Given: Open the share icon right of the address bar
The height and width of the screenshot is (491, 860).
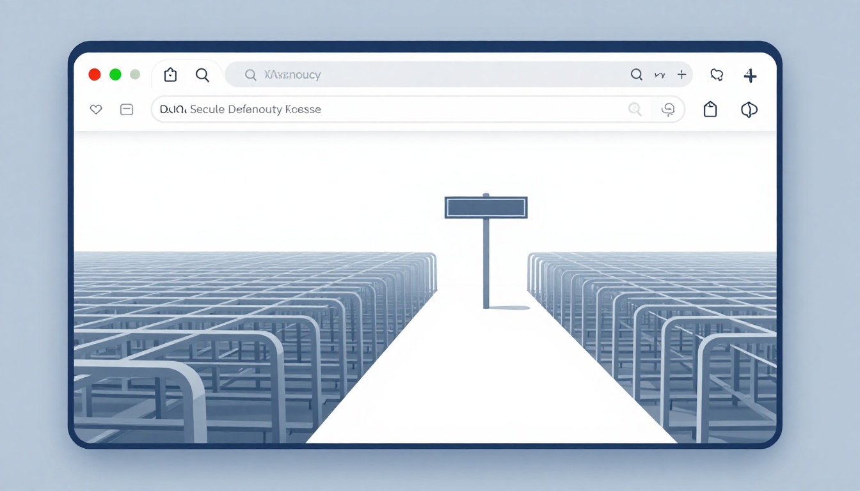Looking at the screenshot, I should 710,109.
